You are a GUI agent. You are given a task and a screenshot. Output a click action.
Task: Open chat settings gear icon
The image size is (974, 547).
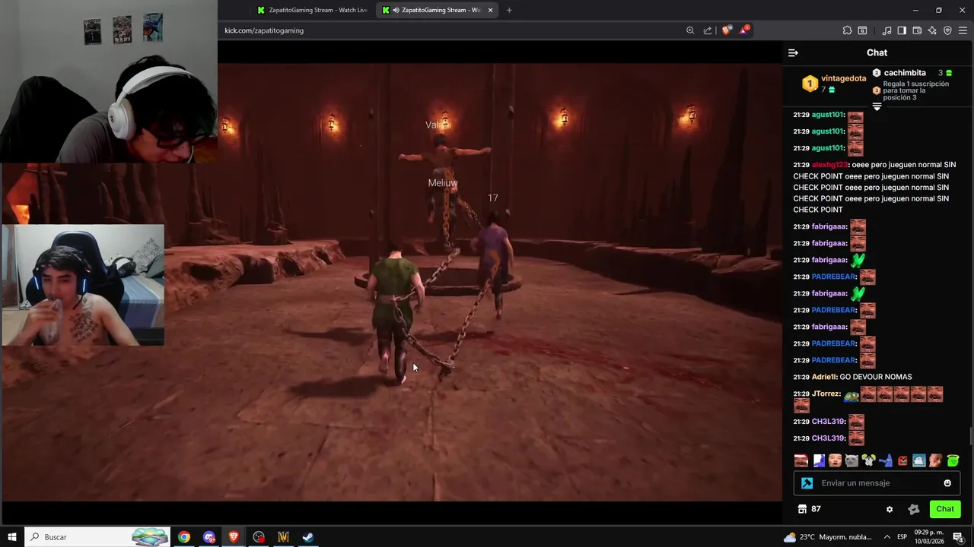890,509
